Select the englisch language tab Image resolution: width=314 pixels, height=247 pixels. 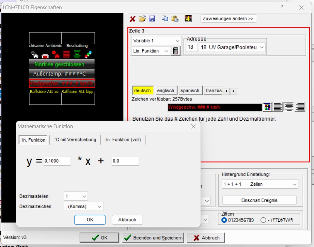[x=166, y=91]
